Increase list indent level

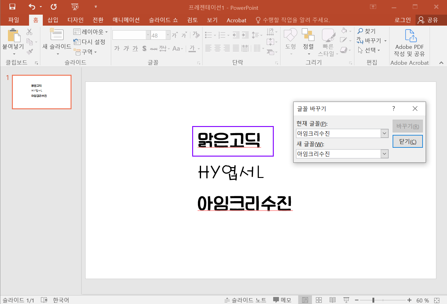click(245, 35)
